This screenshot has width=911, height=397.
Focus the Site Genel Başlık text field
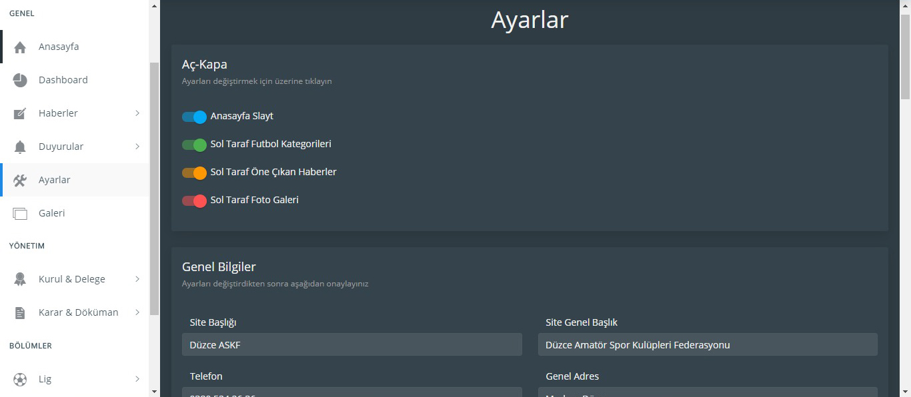pyautogui.click(x=707, y=344)
